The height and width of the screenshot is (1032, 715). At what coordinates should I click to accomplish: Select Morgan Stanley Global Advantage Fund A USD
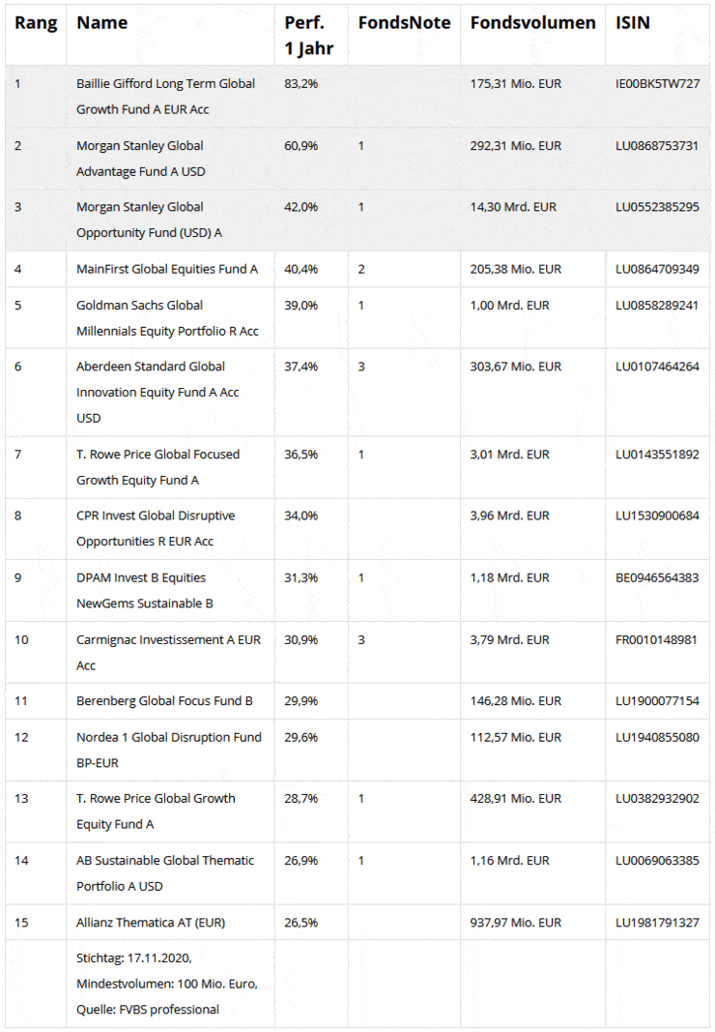tap(140, 158)
